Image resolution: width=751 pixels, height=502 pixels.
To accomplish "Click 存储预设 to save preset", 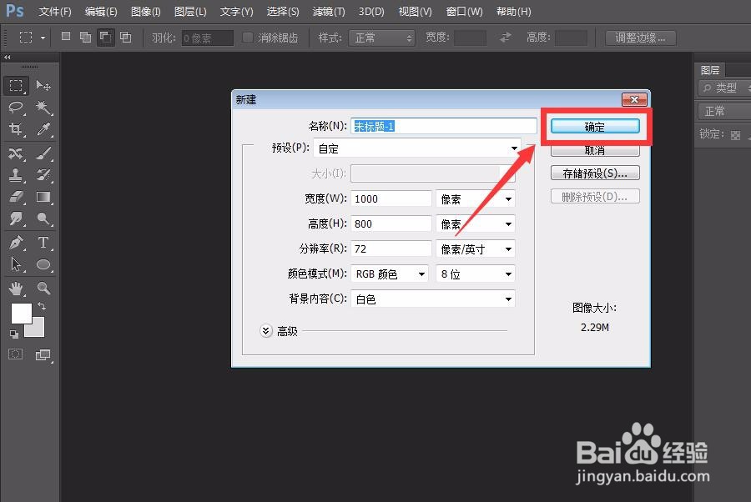I will [x=595, y=173].
